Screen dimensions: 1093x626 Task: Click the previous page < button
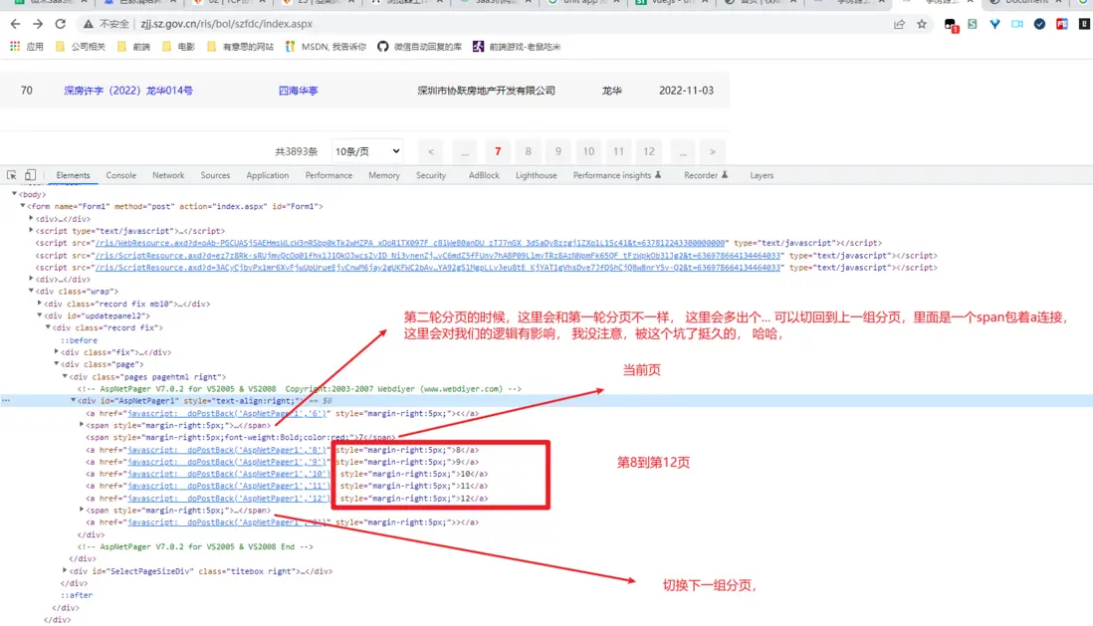coord(431,151)
